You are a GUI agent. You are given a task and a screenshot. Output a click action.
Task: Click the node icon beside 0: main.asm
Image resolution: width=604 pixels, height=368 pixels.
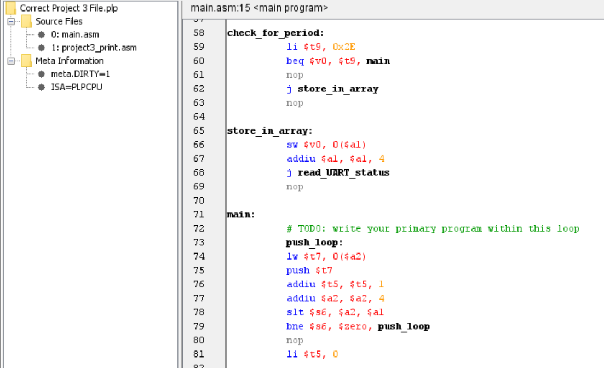(x=41, y=34)
